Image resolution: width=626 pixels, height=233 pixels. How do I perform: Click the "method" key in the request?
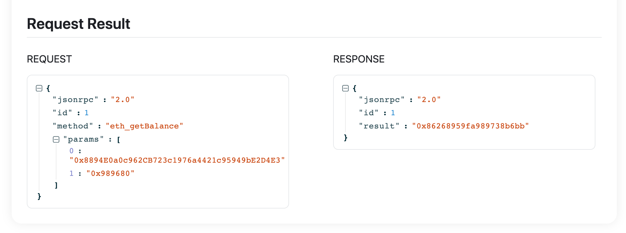(73, 126)
